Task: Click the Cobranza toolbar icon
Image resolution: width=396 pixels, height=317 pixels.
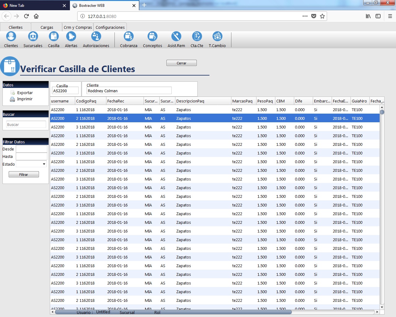Action: pos(128,37)
